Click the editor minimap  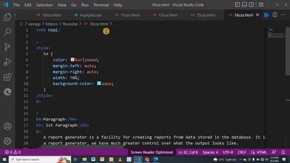click(x=276, y=33)
